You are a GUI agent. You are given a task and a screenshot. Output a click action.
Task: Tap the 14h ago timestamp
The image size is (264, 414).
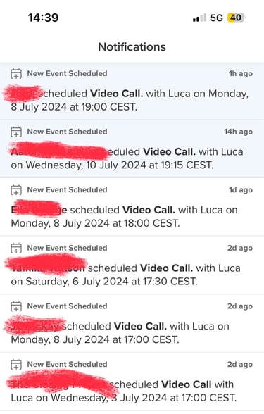pos(239,132)
